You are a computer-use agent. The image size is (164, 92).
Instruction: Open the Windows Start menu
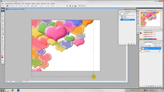(x=2, y=90)
